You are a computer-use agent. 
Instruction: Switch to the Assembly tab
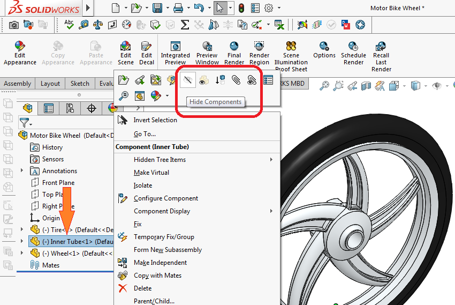18,84
